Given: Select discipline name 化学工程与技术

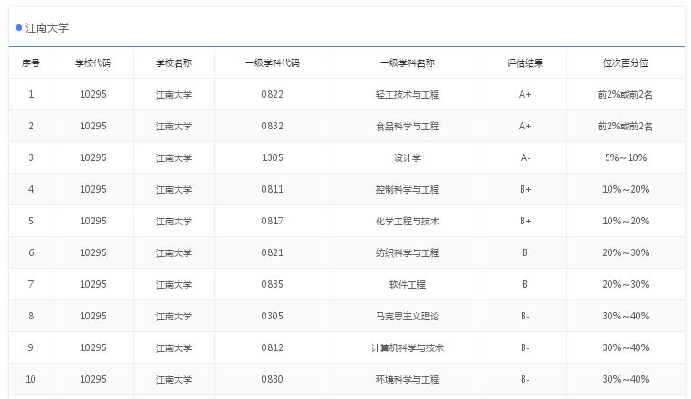Looking at the screenshot, I should tap(408, 221).
